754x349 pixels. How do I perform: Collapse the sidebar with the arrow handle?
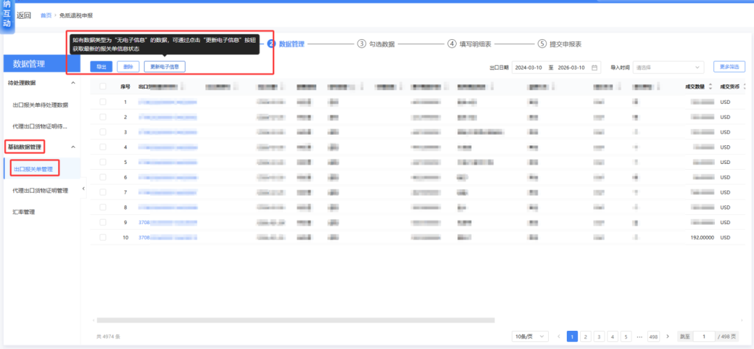pos(83,188)
